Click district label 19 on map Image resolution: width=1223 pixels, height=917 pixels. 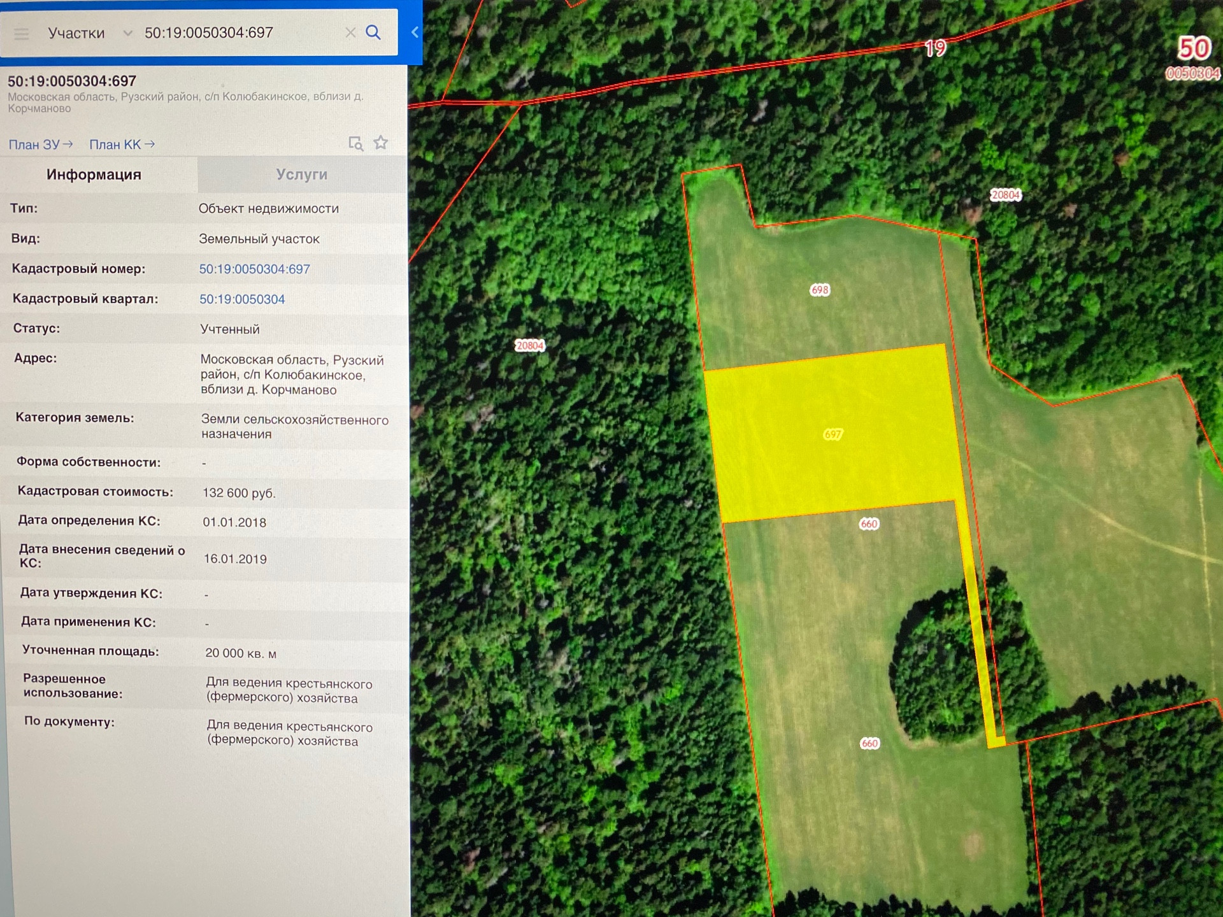pyautogui.click(x=935, y=48)
